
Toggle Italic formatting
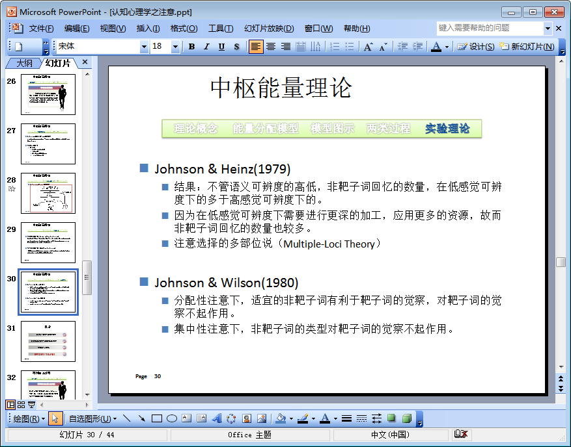pos(206,47)
